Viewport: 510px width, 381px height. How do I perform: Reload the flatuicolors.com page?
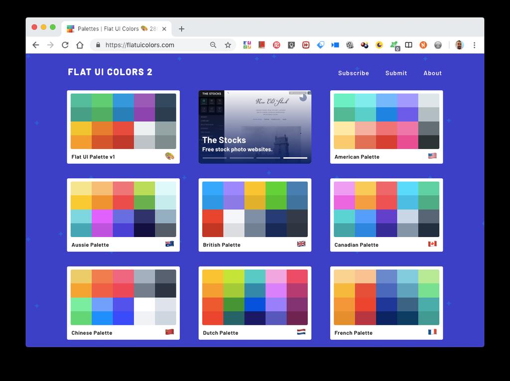coord(65,45)
